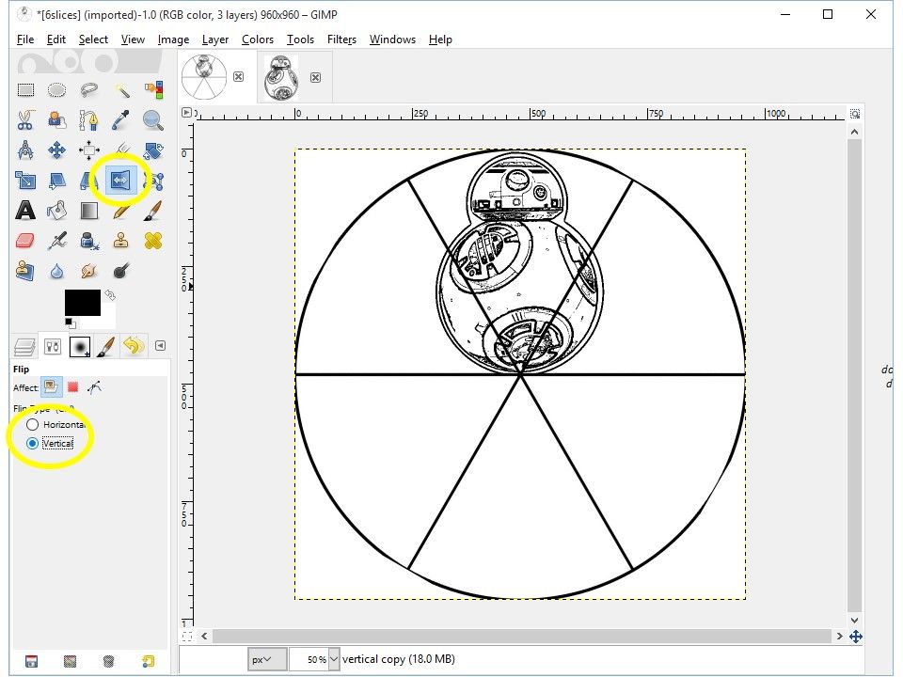Select the Heal bandage tool
The image size is (903, 677).
tap(153, 241)
